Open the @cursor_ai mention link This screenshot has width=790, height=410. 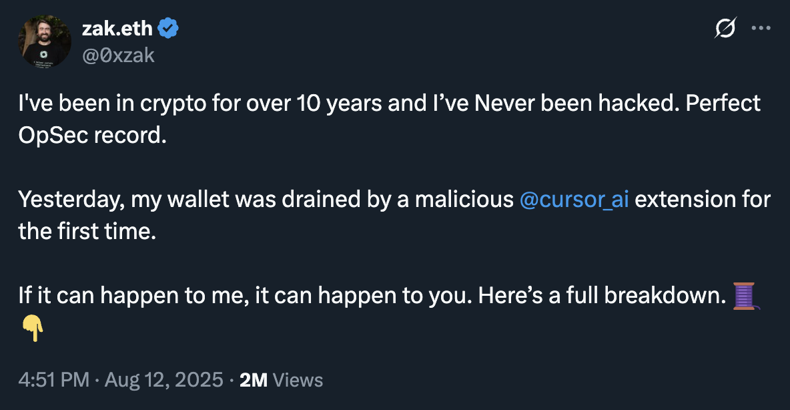point(574,200)
